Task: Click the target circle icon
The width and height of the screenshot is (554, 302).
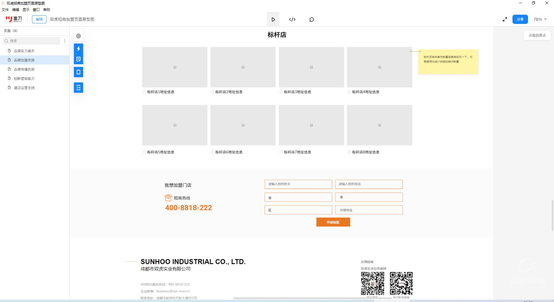Action: point(78,36)
